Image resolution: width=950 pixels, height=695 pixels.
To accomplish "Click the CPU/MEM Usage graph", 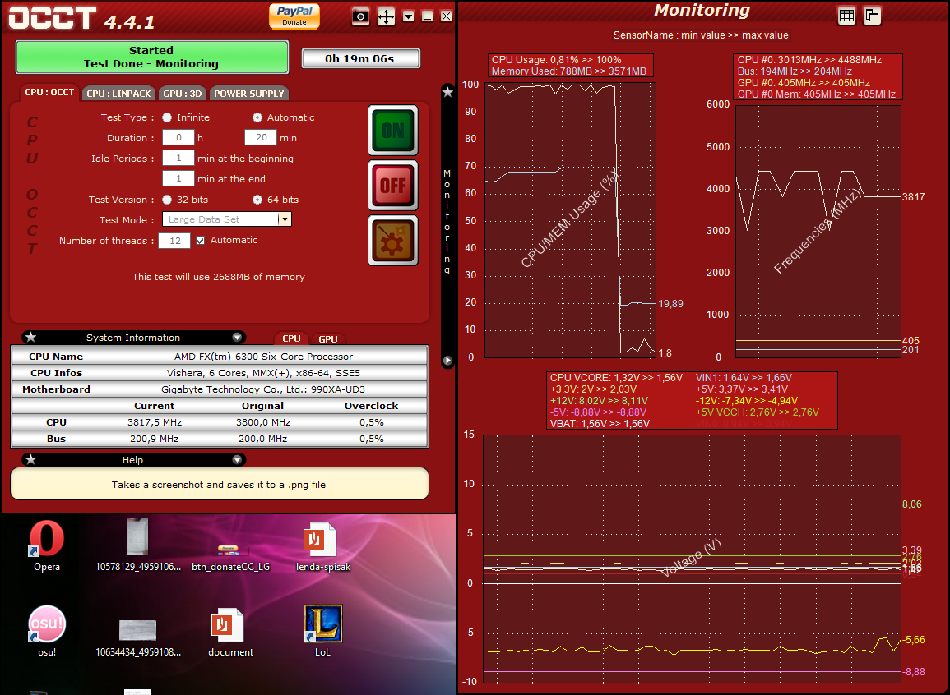I will (570, 221).
